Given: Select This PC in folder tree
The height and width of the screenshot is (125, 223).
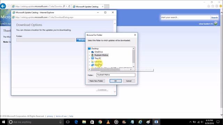Looking at the screenshot, I should (x=98, y=58).
